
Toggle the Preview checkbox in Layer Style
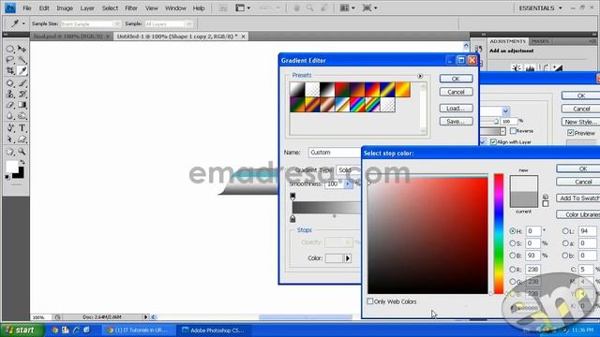pos(570,133)
